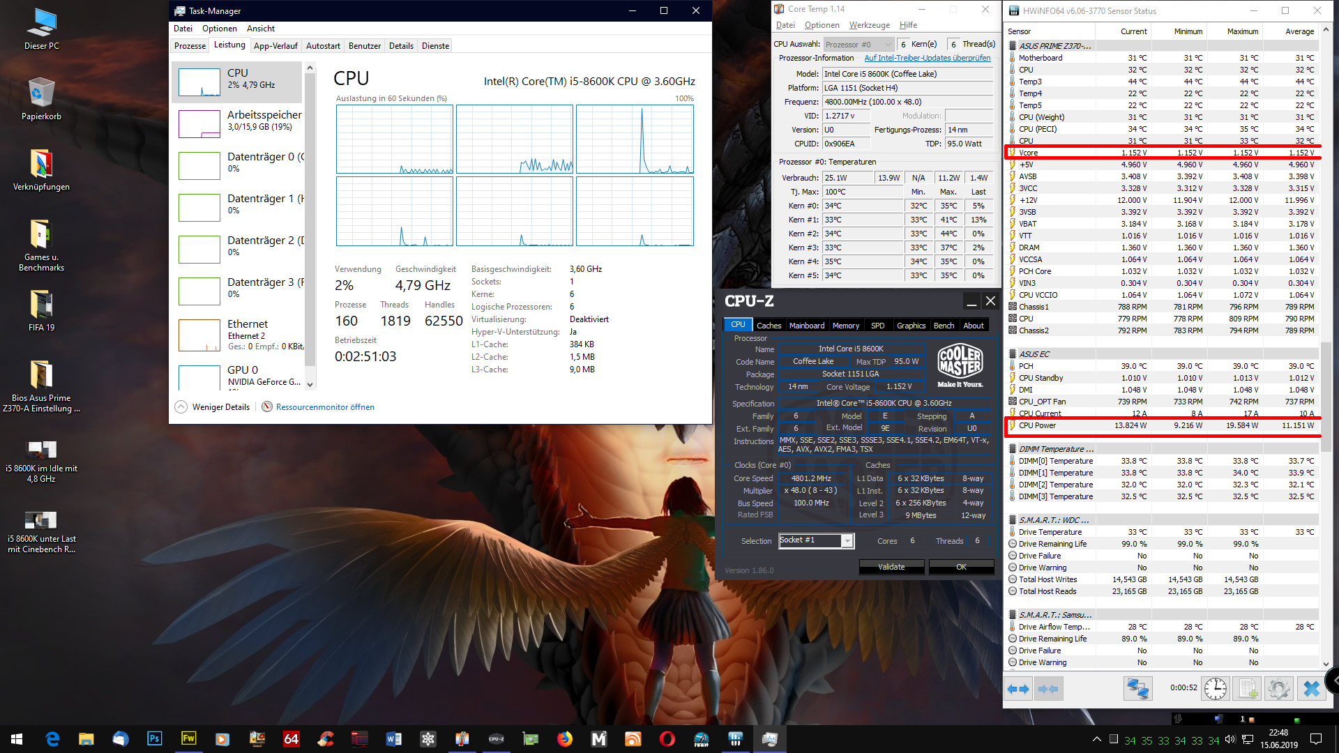Viewport: 1339px width, 753px height.
Task: Reset HWiNFO timer via clock icon
Action: click(x=1215, y=689)
